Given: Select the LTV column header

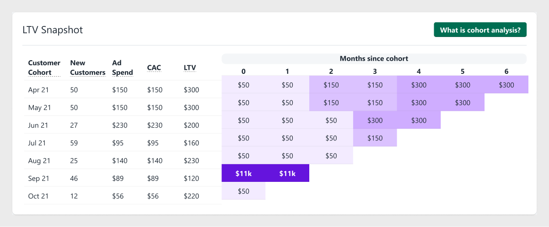Looking at the screenshot, I should pos(190,67).
